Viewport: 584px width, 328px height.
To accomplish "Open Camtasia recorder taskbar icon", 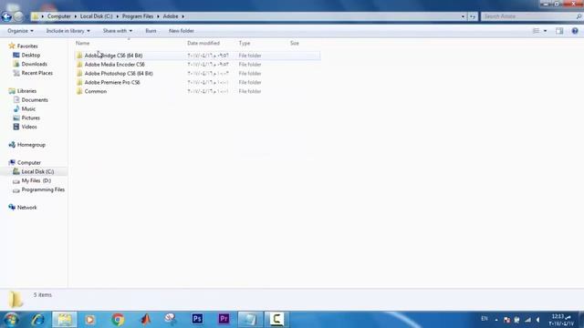I will click(x=276, y=319).
